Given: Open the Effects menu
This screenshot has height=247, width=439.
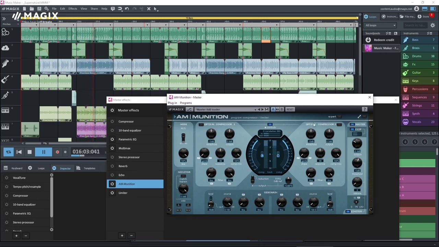Looking at the screenshot, I should tap(73, 9).
